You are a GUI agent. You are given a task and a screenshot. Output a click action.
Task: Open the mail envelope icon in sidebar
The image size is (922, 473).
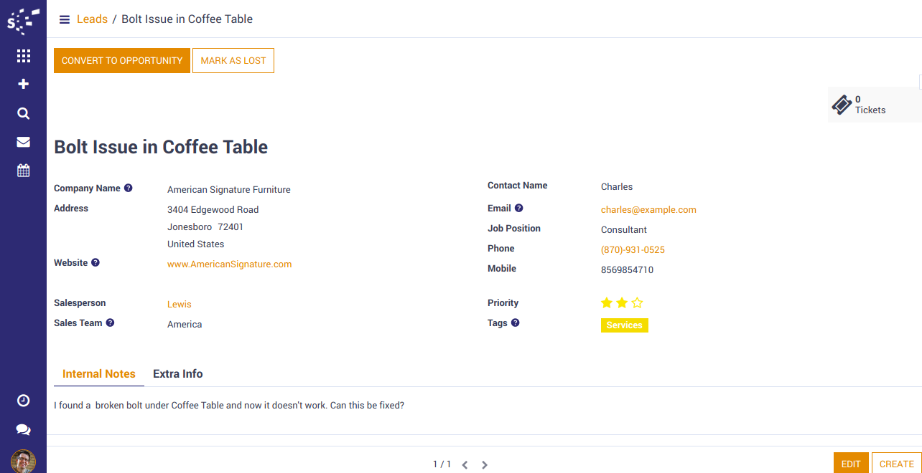tap(23, 142)
